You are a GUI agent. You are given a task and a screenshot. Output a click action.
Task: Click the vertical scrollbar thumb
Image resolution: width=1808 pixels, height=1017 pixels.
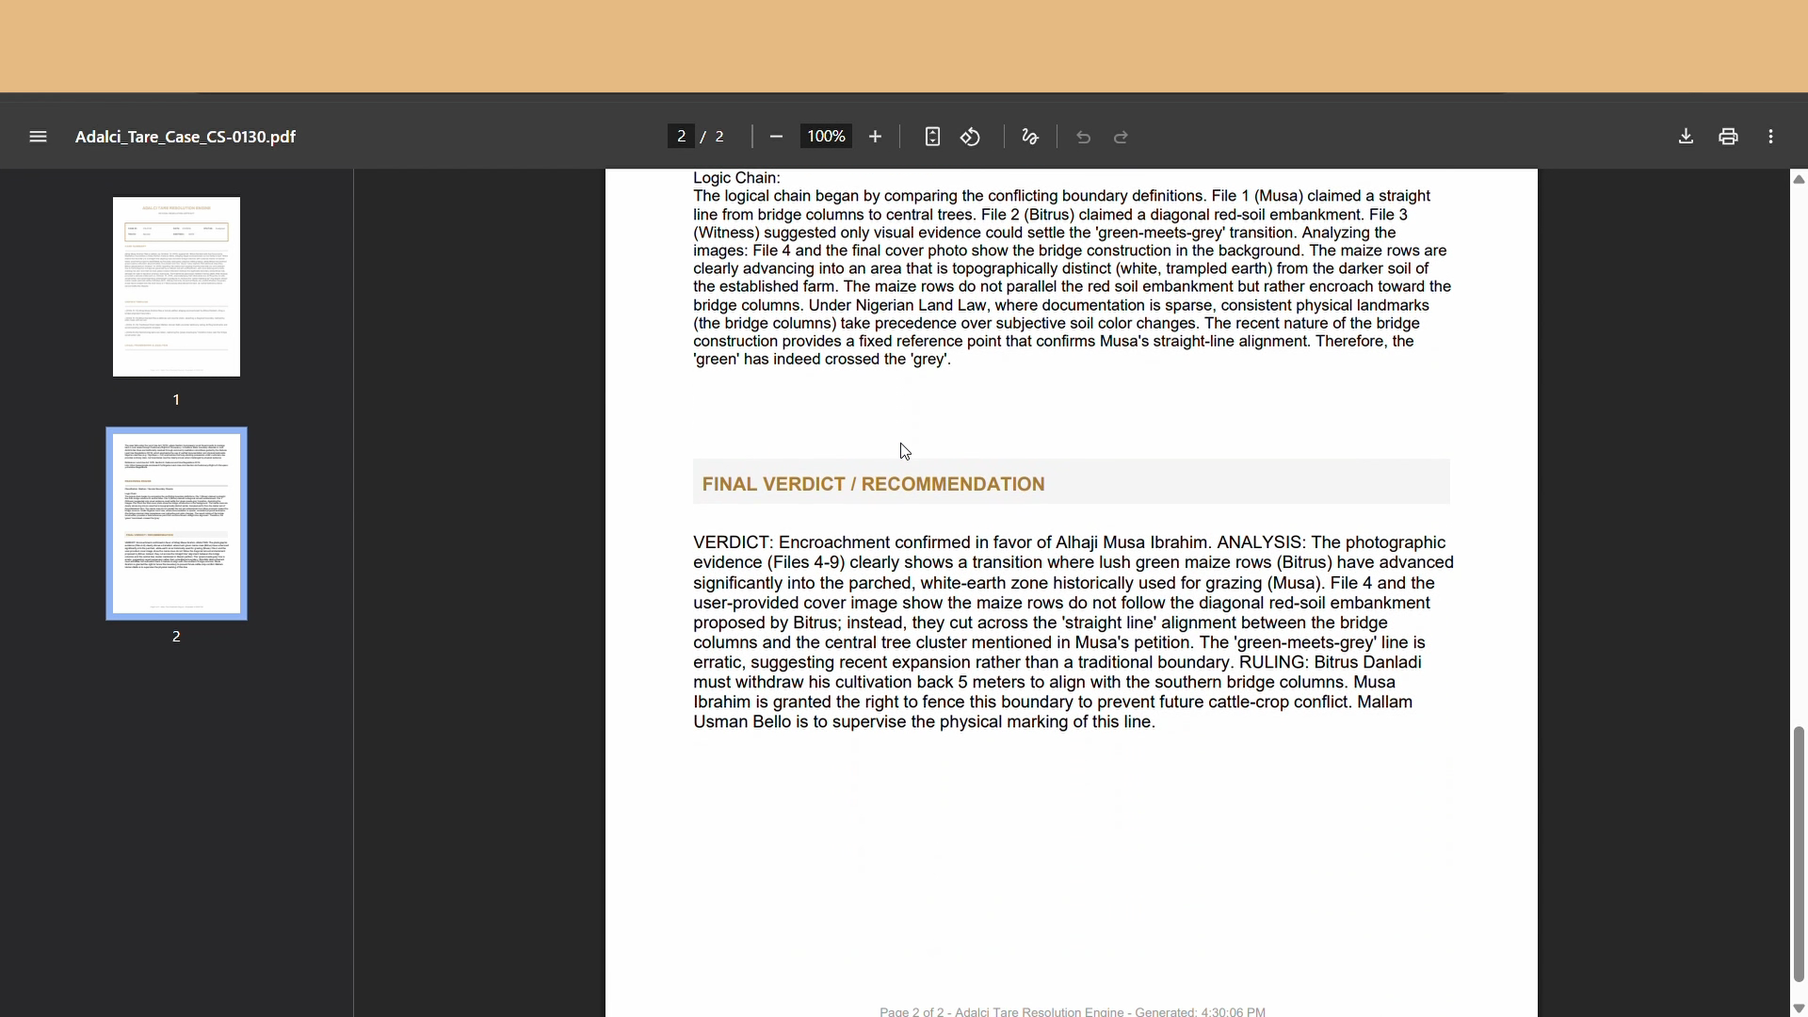click(x=1799, y=852)
